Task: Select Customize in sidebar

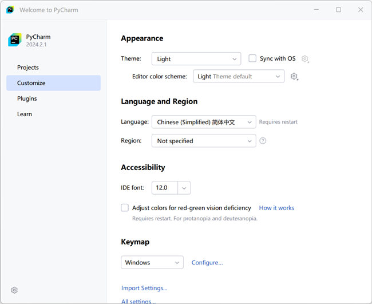Action: pos(53,83)
